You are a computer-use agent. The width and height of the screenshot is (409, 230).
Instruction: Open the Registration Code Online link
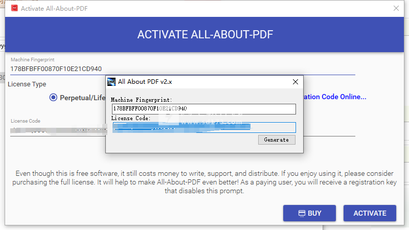click(335, 97)
